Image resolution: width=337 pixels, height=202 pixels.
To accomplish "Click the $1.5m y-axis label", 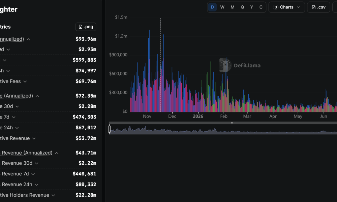I will tap(121, 17).
